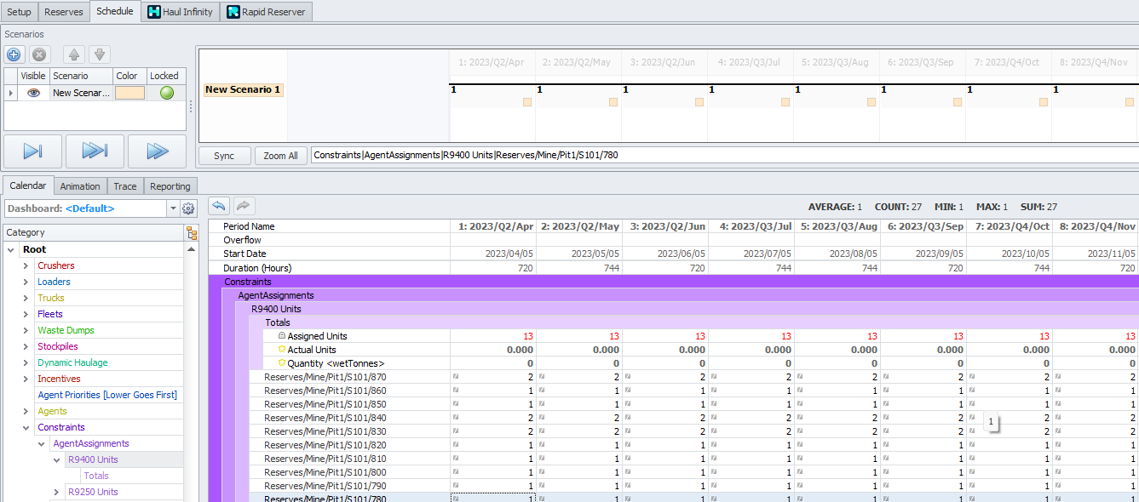Open the Reporting tab
Screen dimensions: 1139x502
point(170,186)
